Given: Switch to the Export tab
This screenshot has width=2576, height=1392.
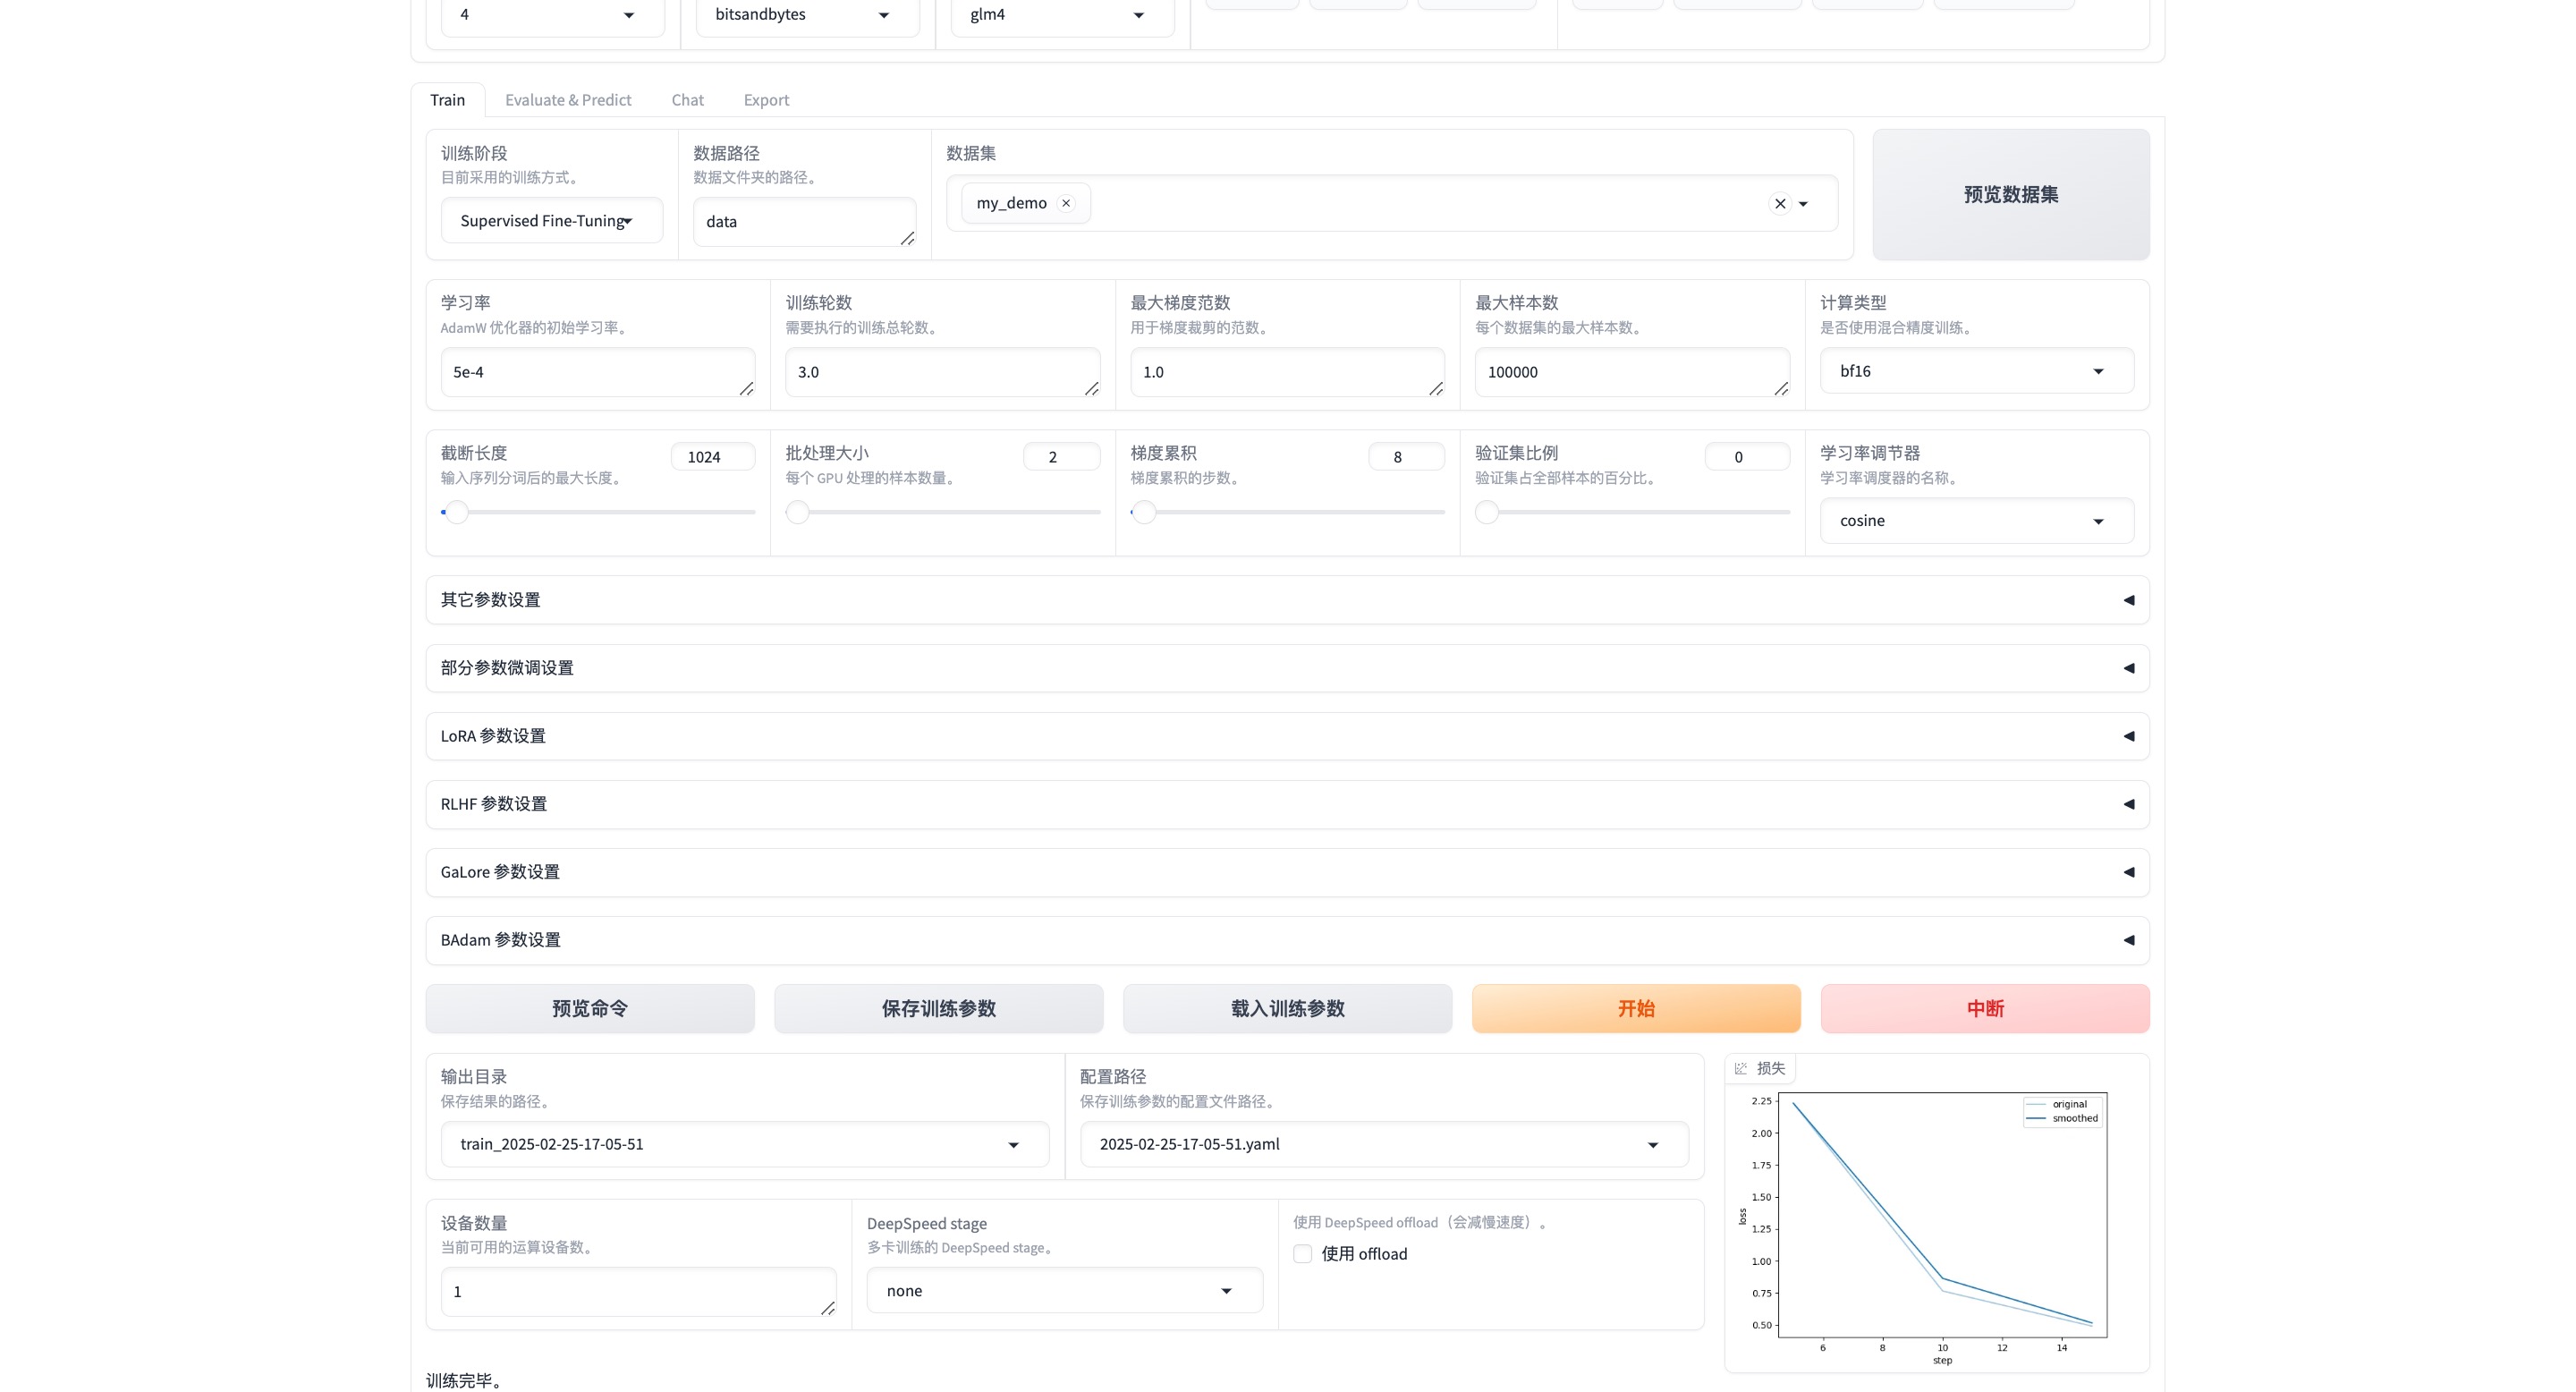Looking at the screenshot, I should (766, 100).
